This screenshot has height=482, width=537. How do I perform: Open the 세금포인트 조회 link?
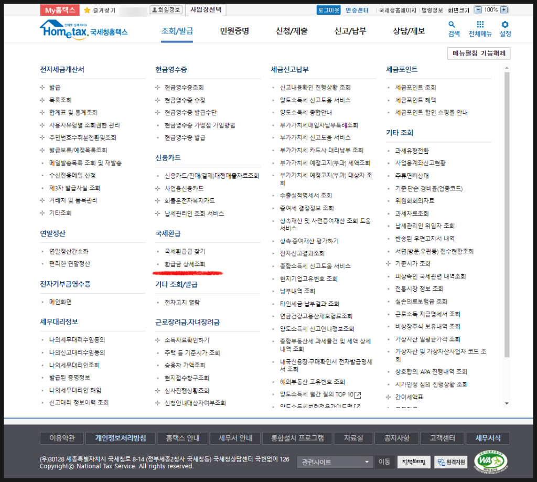tap(415, 88)
